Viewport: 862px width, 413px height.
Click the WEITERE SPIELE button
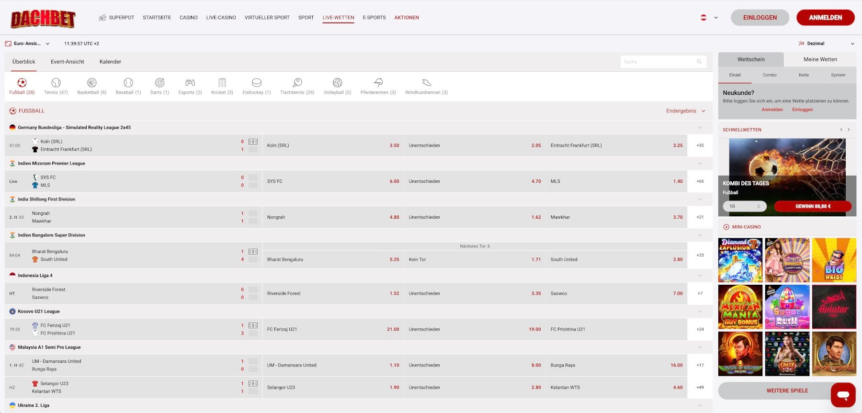pos(787,391)
